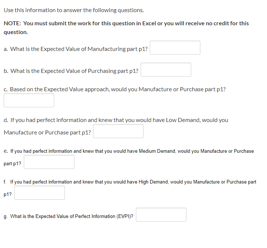The height and width of the screenshot is (248, 267).
Task: Click the words 'Medium Demand' in question e
Action: 157,151
